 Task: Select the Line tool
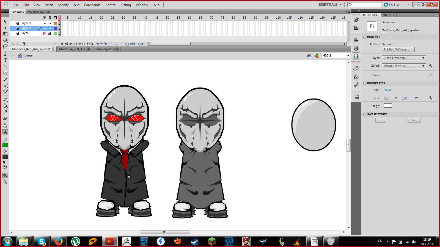click(x=5, y=66)
